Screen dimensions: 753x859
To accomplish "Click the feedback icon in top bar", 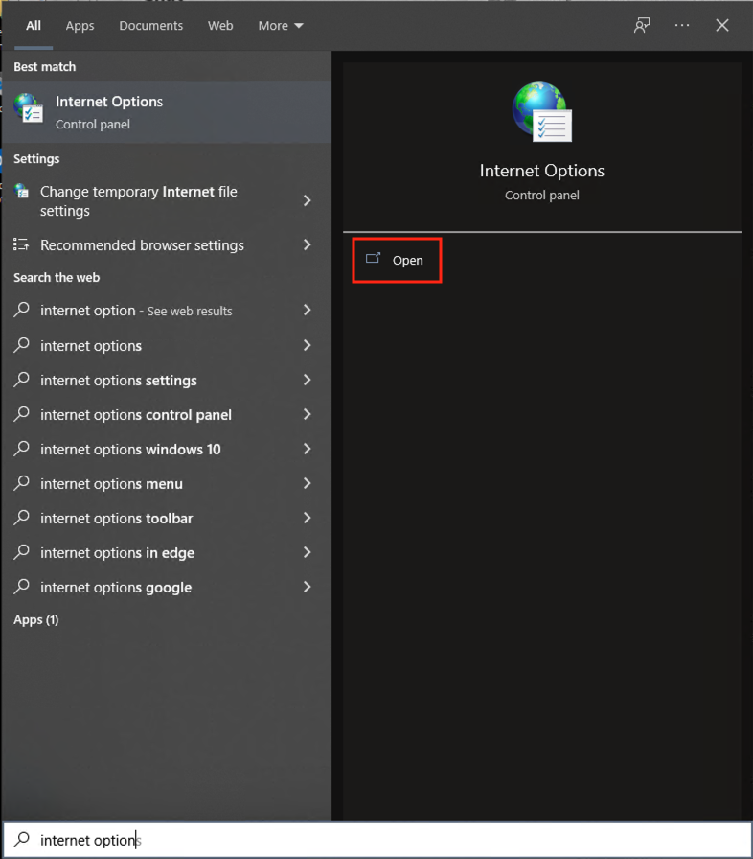I will pos(642,26).
